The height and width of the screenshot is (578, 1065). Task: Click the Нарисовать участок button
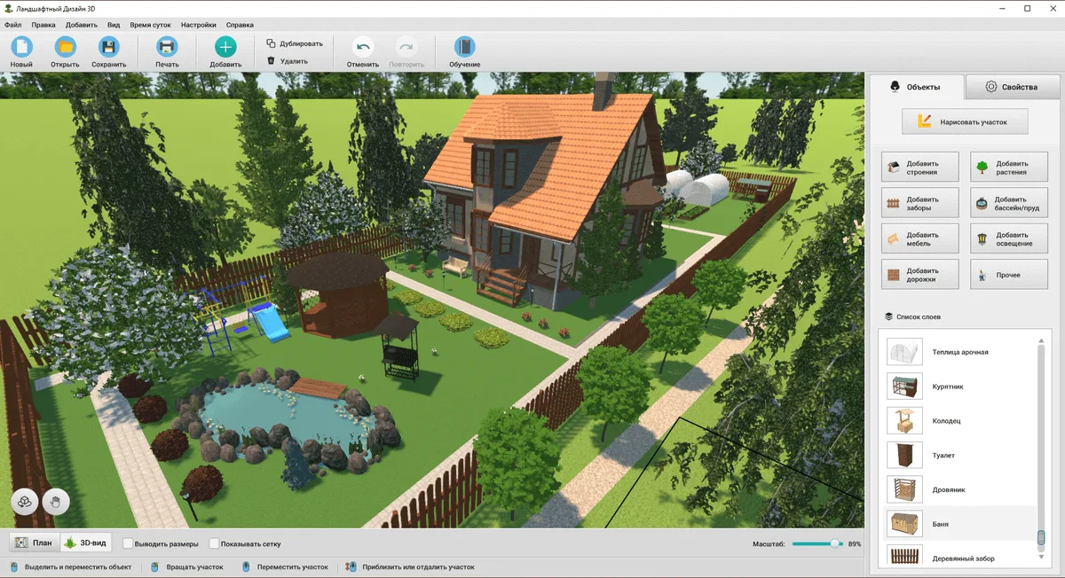point(965,121)
